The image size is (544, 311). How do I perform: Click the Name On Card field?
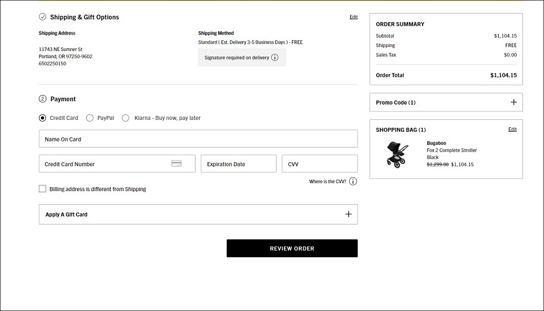pos(198,139)
